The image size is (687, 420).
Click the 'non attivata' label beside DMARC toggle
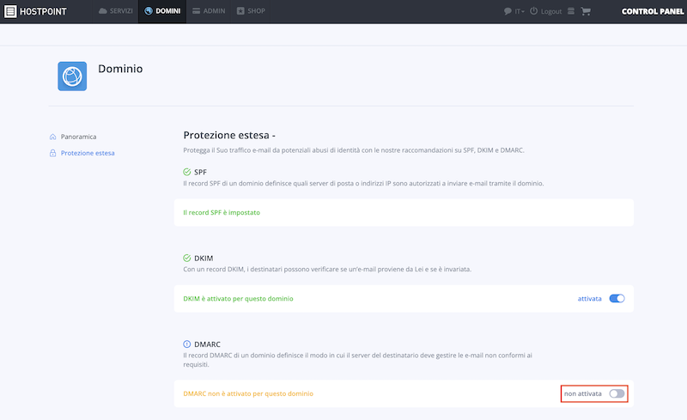click(x=583, y=393)
